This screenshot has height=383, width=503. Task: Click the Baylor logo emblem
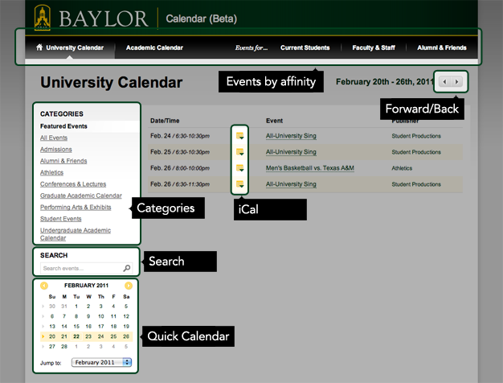pos(43,18)
